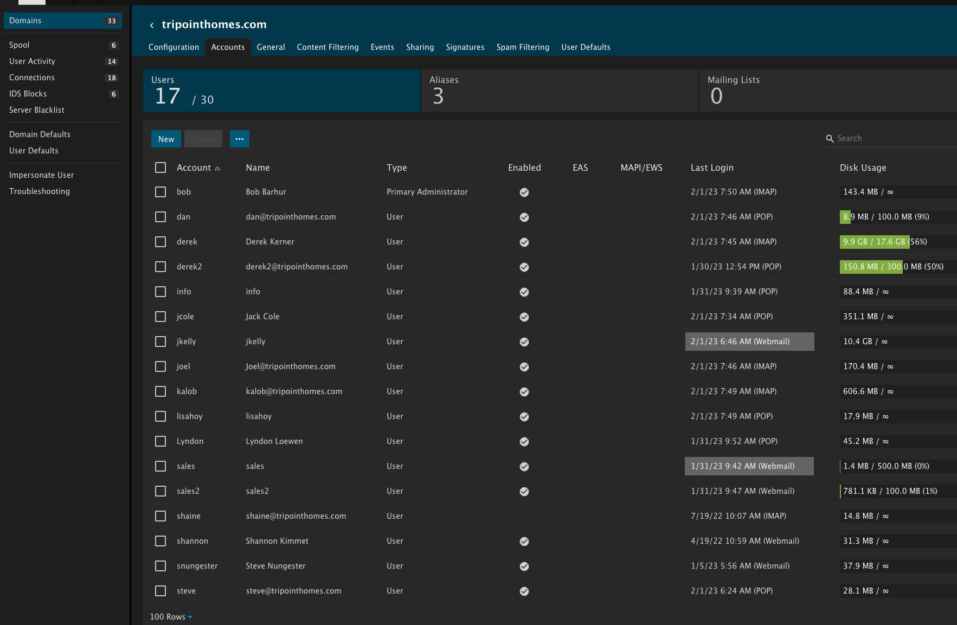957x625 pixels.
Task: Click the back arrow beside tripointhomes.com
Action: coord(152,25)
